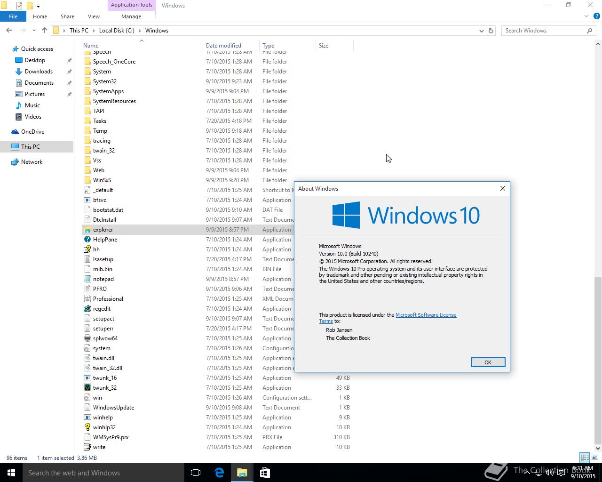This screenshot has height=482, width=602.
Task: Select Music in navigation pane
Action: click(x=32, y=105)
